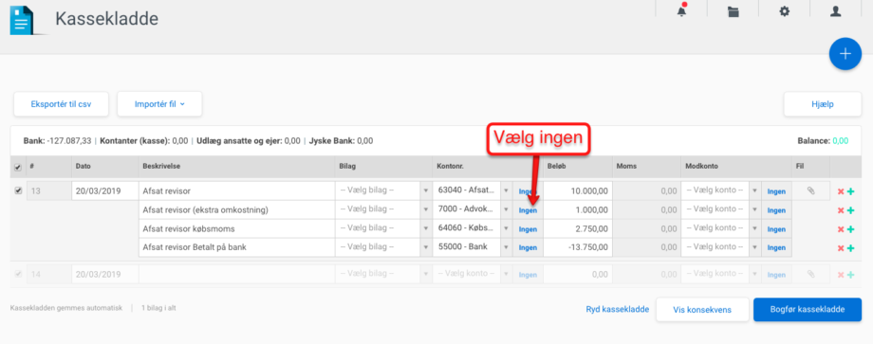Click Modkonto 'Ingen' on 2.750,00 row

(x=776, y=229)
